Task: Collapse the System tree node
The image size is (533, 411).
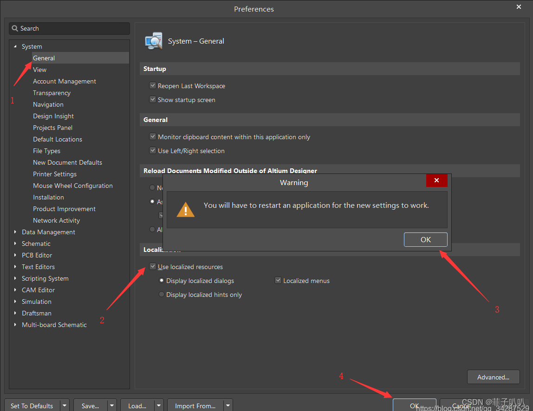Action: [x=15, y=46]
